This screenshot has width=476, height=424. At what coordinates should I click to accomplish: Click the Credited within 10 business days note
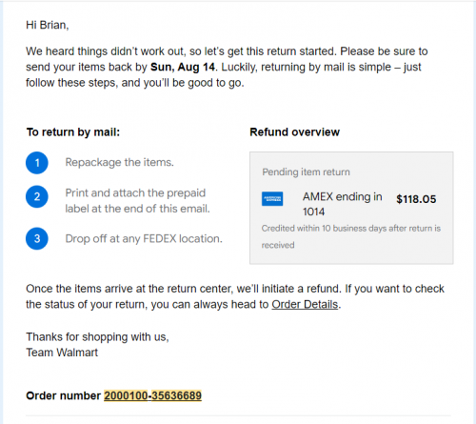tap(351, 236)
